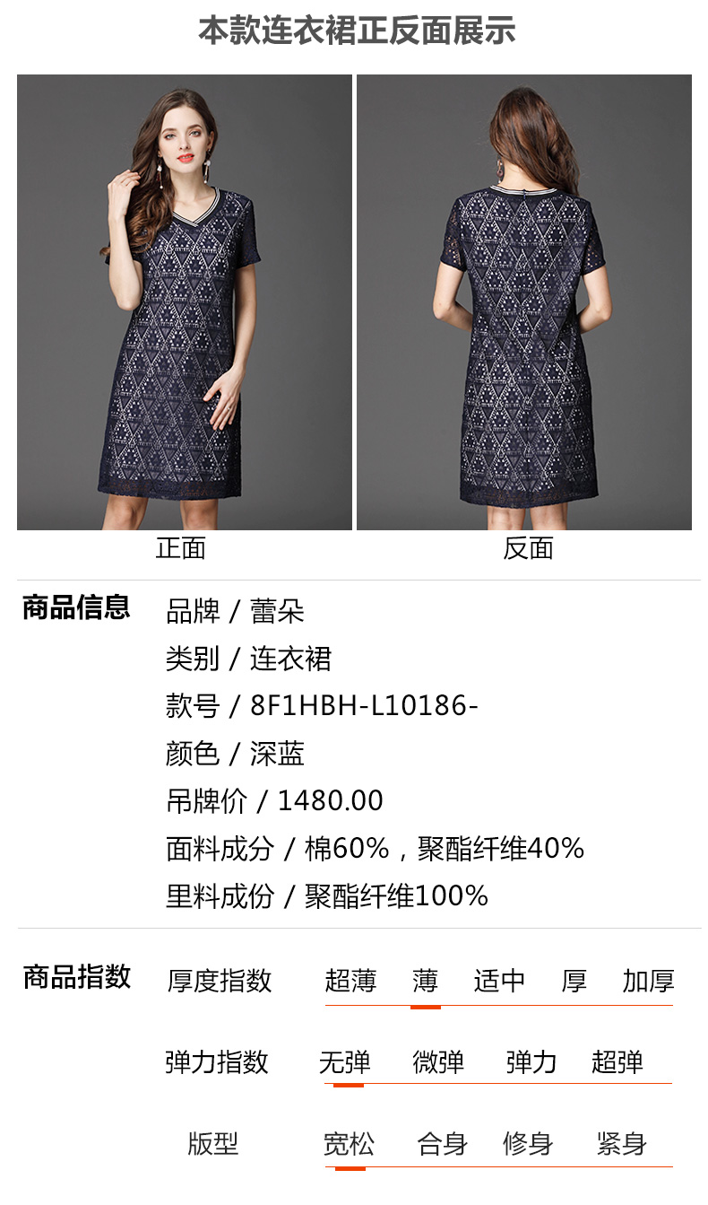This screenshot has width=708, height=1205.
Task: Select the 加厚 thickness option
Action: (x=648, y=981)
